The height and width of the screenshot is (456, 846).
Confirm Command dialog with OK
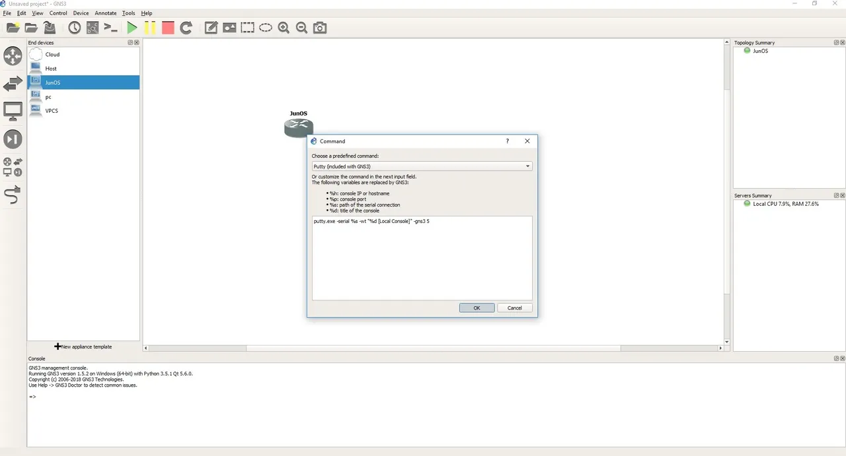477,308
